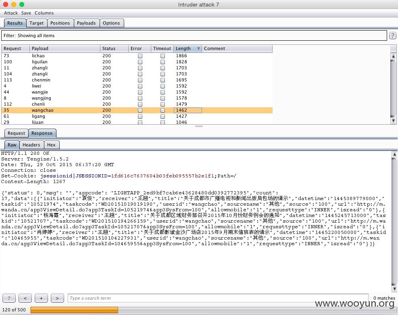The height and width of the screenshot is (315, 398).
Task: Select the chenli payload row
Action: click(137, 104)
